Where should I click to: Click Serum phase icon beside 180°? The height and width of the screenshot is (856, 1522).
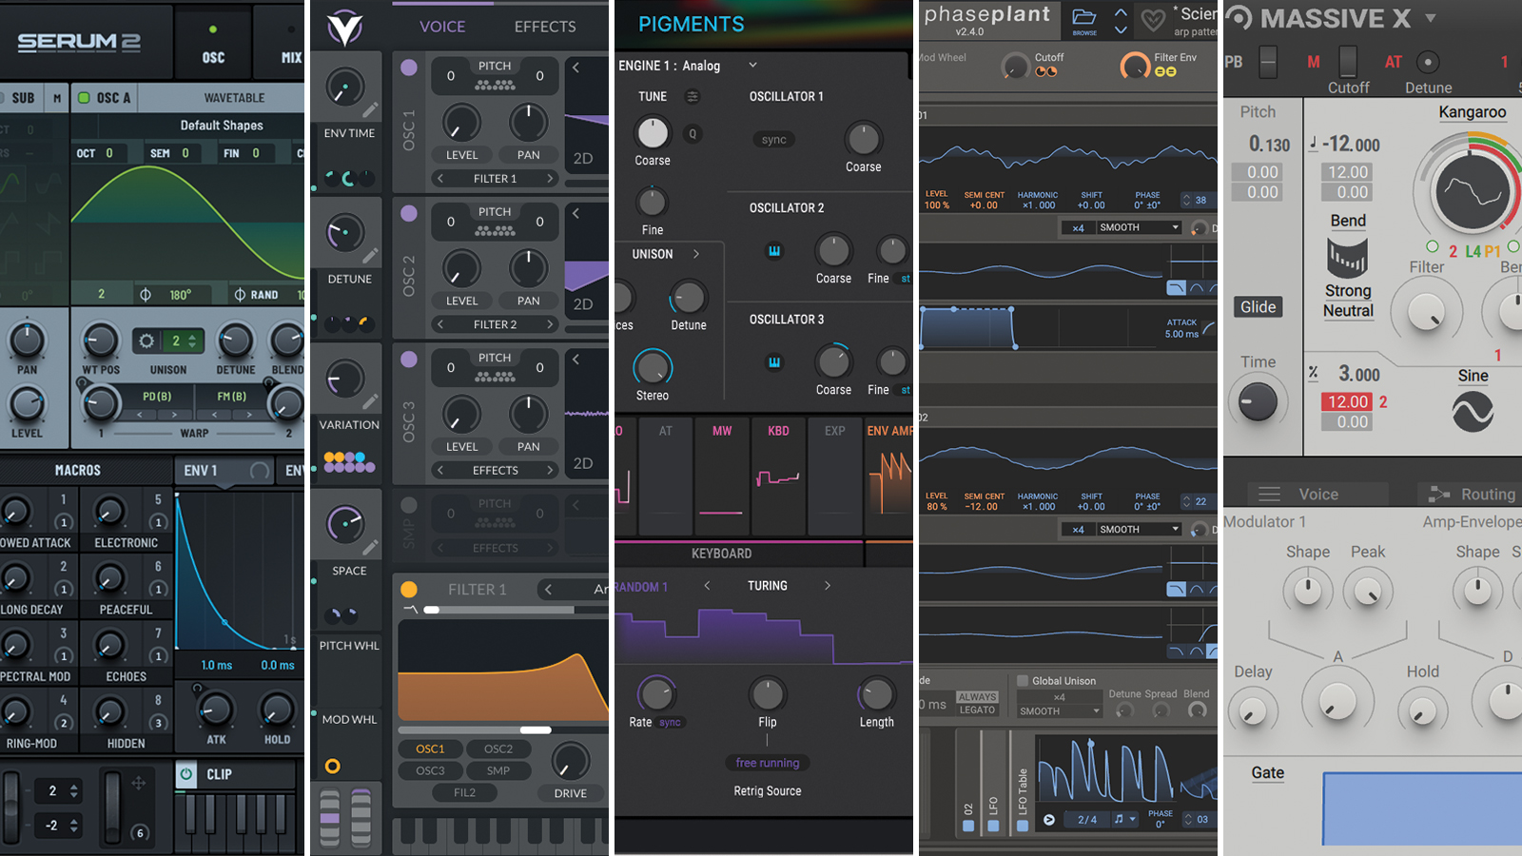click(146, 295)
